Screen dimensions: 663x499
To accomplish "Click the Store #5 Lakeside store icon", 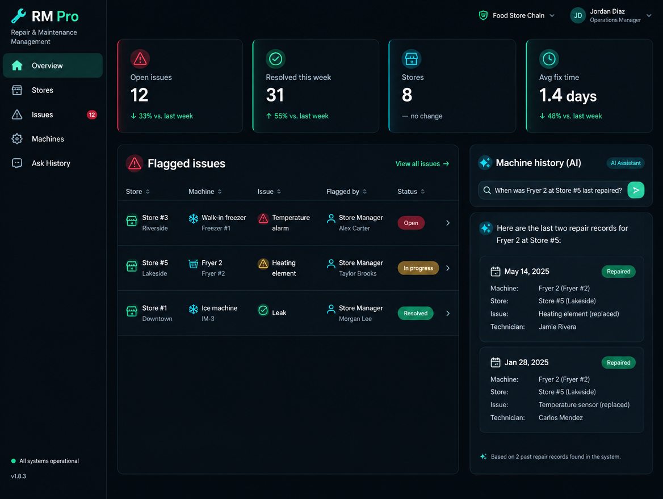I will coord(132,266).
